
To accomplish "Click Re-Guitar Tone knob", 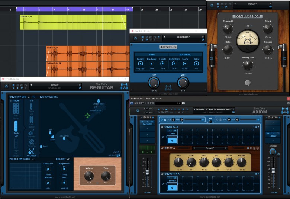I will (106, 176).
